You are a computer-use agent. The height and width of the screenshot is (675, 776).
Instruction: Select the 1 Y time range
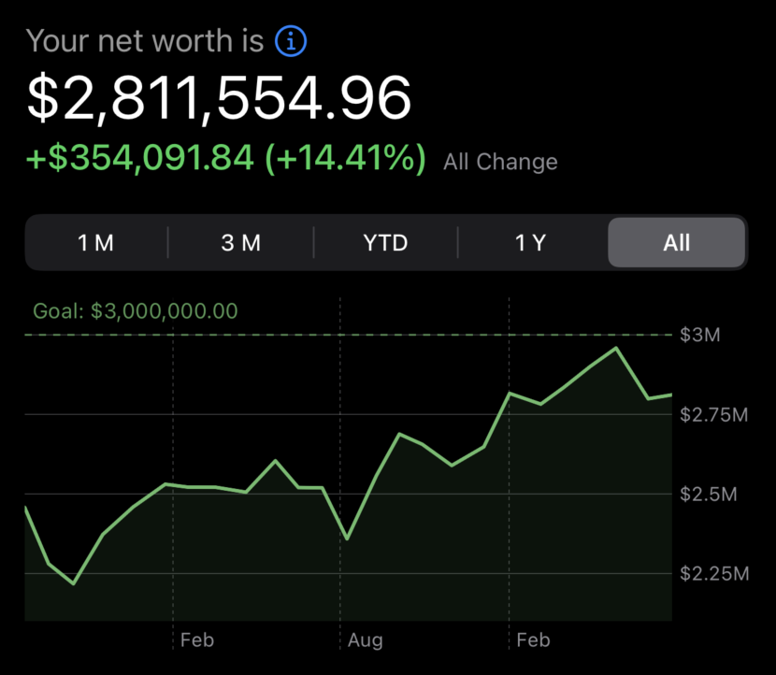tap(530, 243)
